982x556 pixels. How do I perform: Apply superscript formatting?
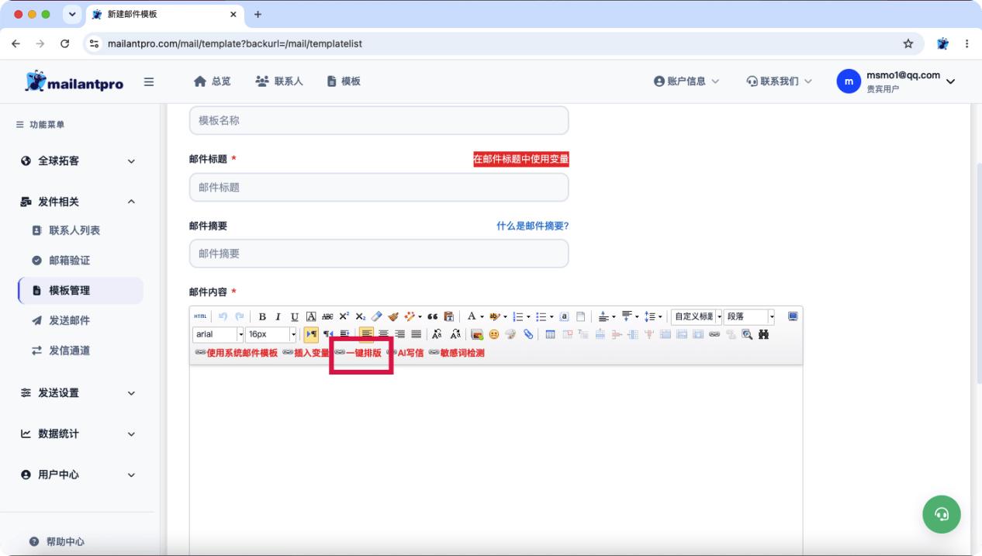pyautogui.click(x=344, y=316)
